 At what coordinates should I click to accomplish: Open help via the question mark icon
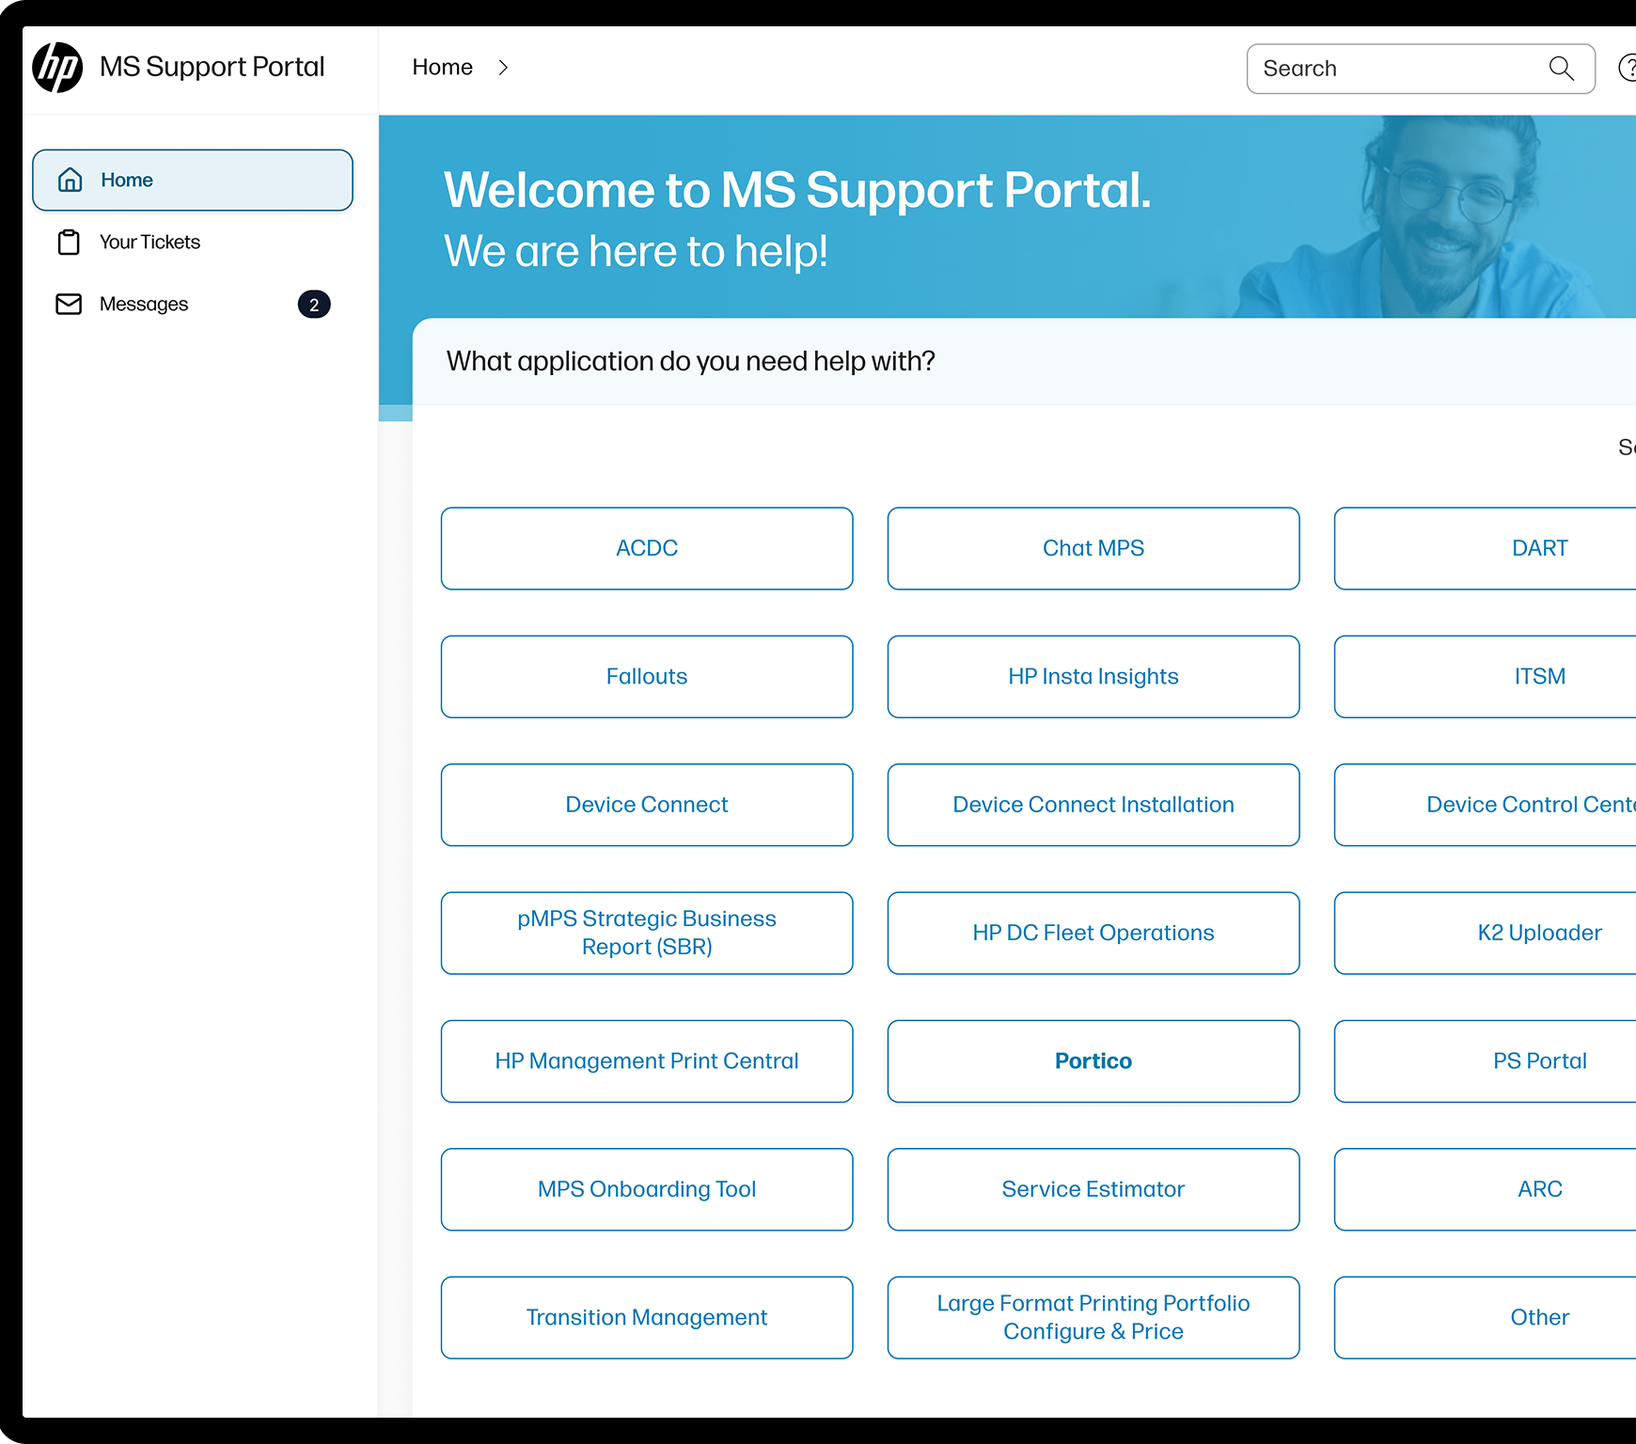pyautogui.click(x=1629, y=67)
